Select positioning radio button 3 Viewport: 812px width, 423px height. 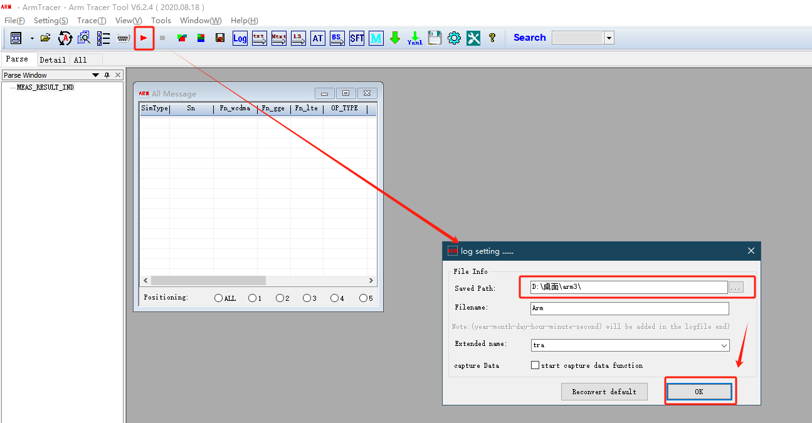(307, 298)
